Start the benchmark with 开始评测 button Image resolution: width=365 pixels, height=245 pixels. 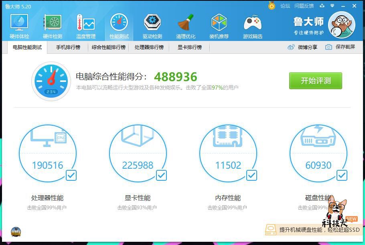click(x=315, y=81)
